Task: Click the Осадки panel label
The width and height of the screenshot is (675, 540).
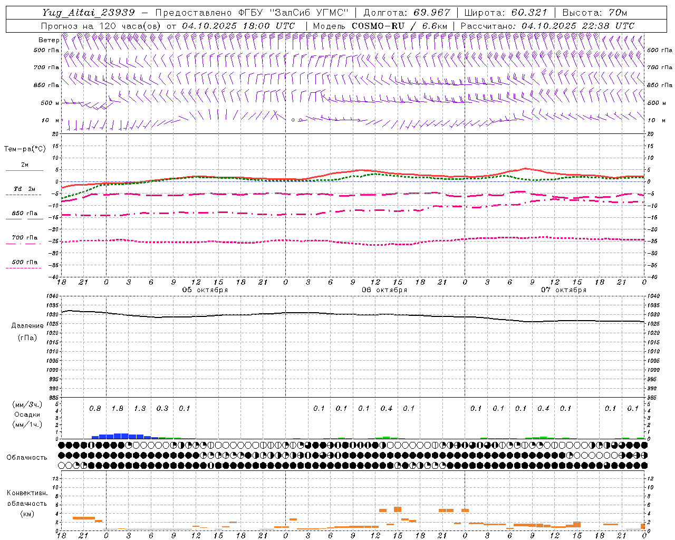Action: pyautogui.click(x=27, y=414)
